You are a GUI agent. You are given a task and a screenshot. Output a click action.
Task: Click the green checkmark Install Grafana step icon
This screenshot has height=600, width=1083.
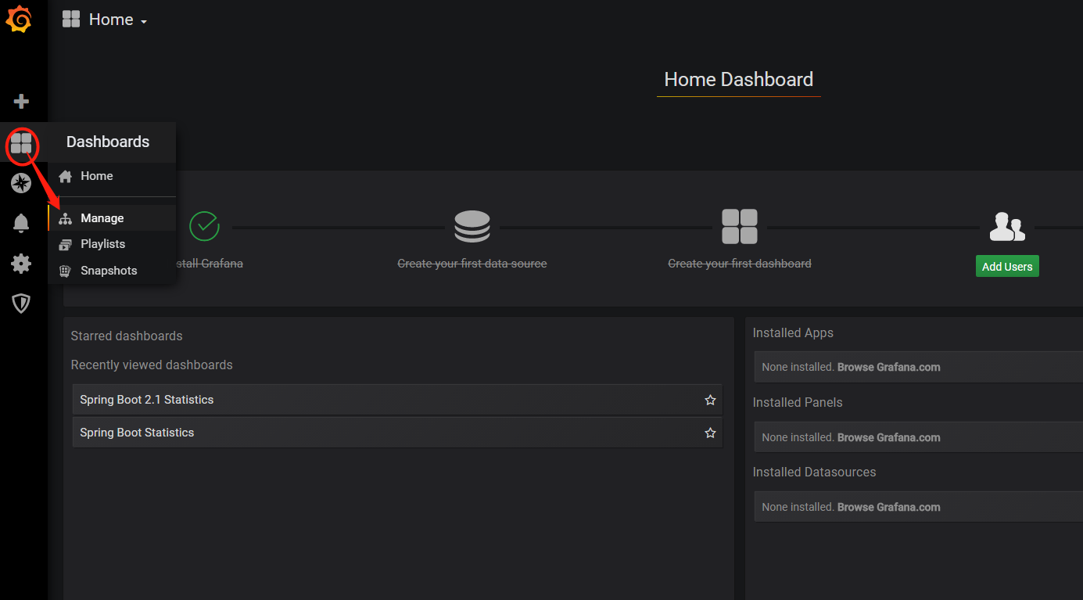point(205,226)
